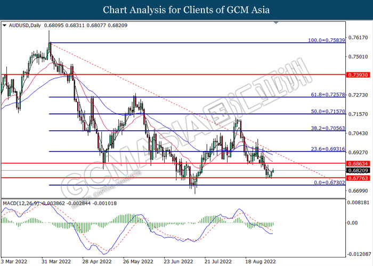Screen dimensions: 373x266
Task: Click the AUDUSD,Daily chart title
Action: [x=25, y=26]
